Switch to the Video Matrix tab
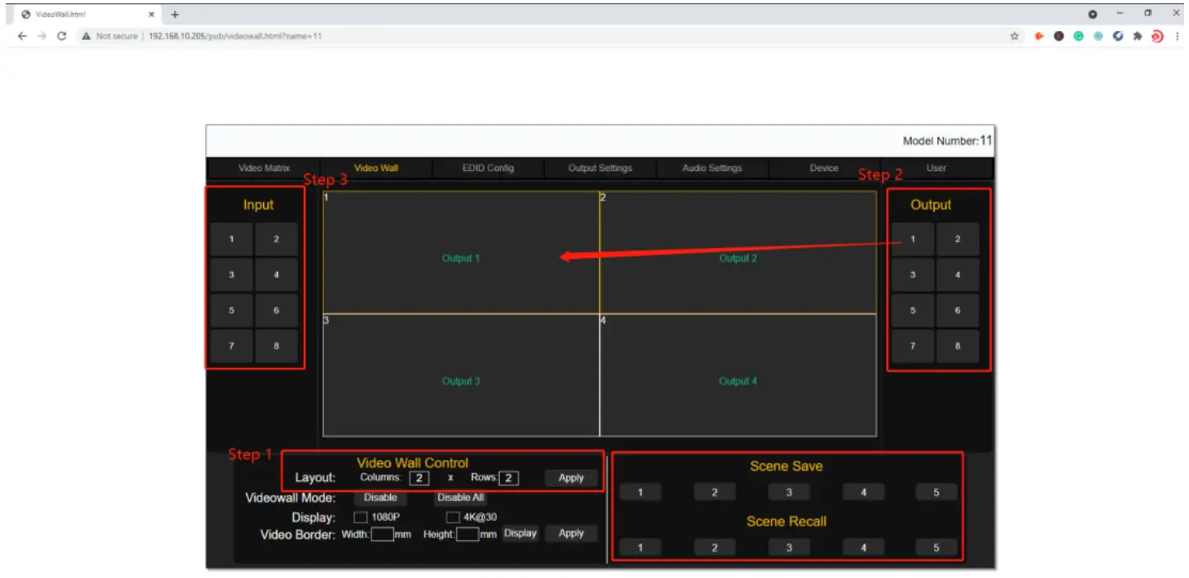Image resolution: width=1189 pixels, height=578 pixels. point(264,169)
